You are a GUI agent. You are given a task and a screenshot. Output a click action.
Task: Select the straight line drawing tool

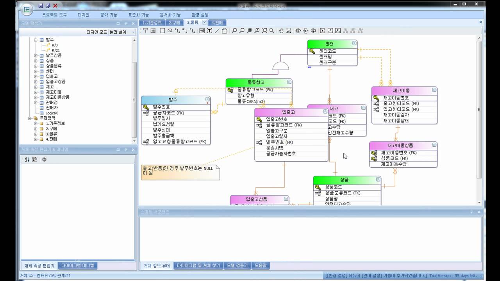pos(217,30)
